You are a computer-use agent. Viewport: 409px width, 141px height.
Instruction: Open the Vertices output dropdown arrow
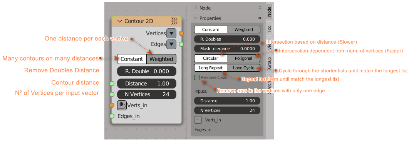(171, 33)
